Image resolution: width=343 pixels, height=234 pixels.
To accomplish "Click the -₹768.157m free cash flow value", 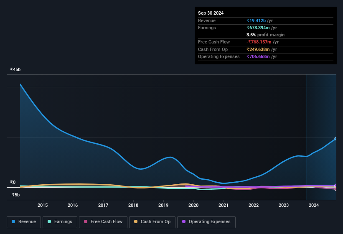I will (x=259, y=42).
